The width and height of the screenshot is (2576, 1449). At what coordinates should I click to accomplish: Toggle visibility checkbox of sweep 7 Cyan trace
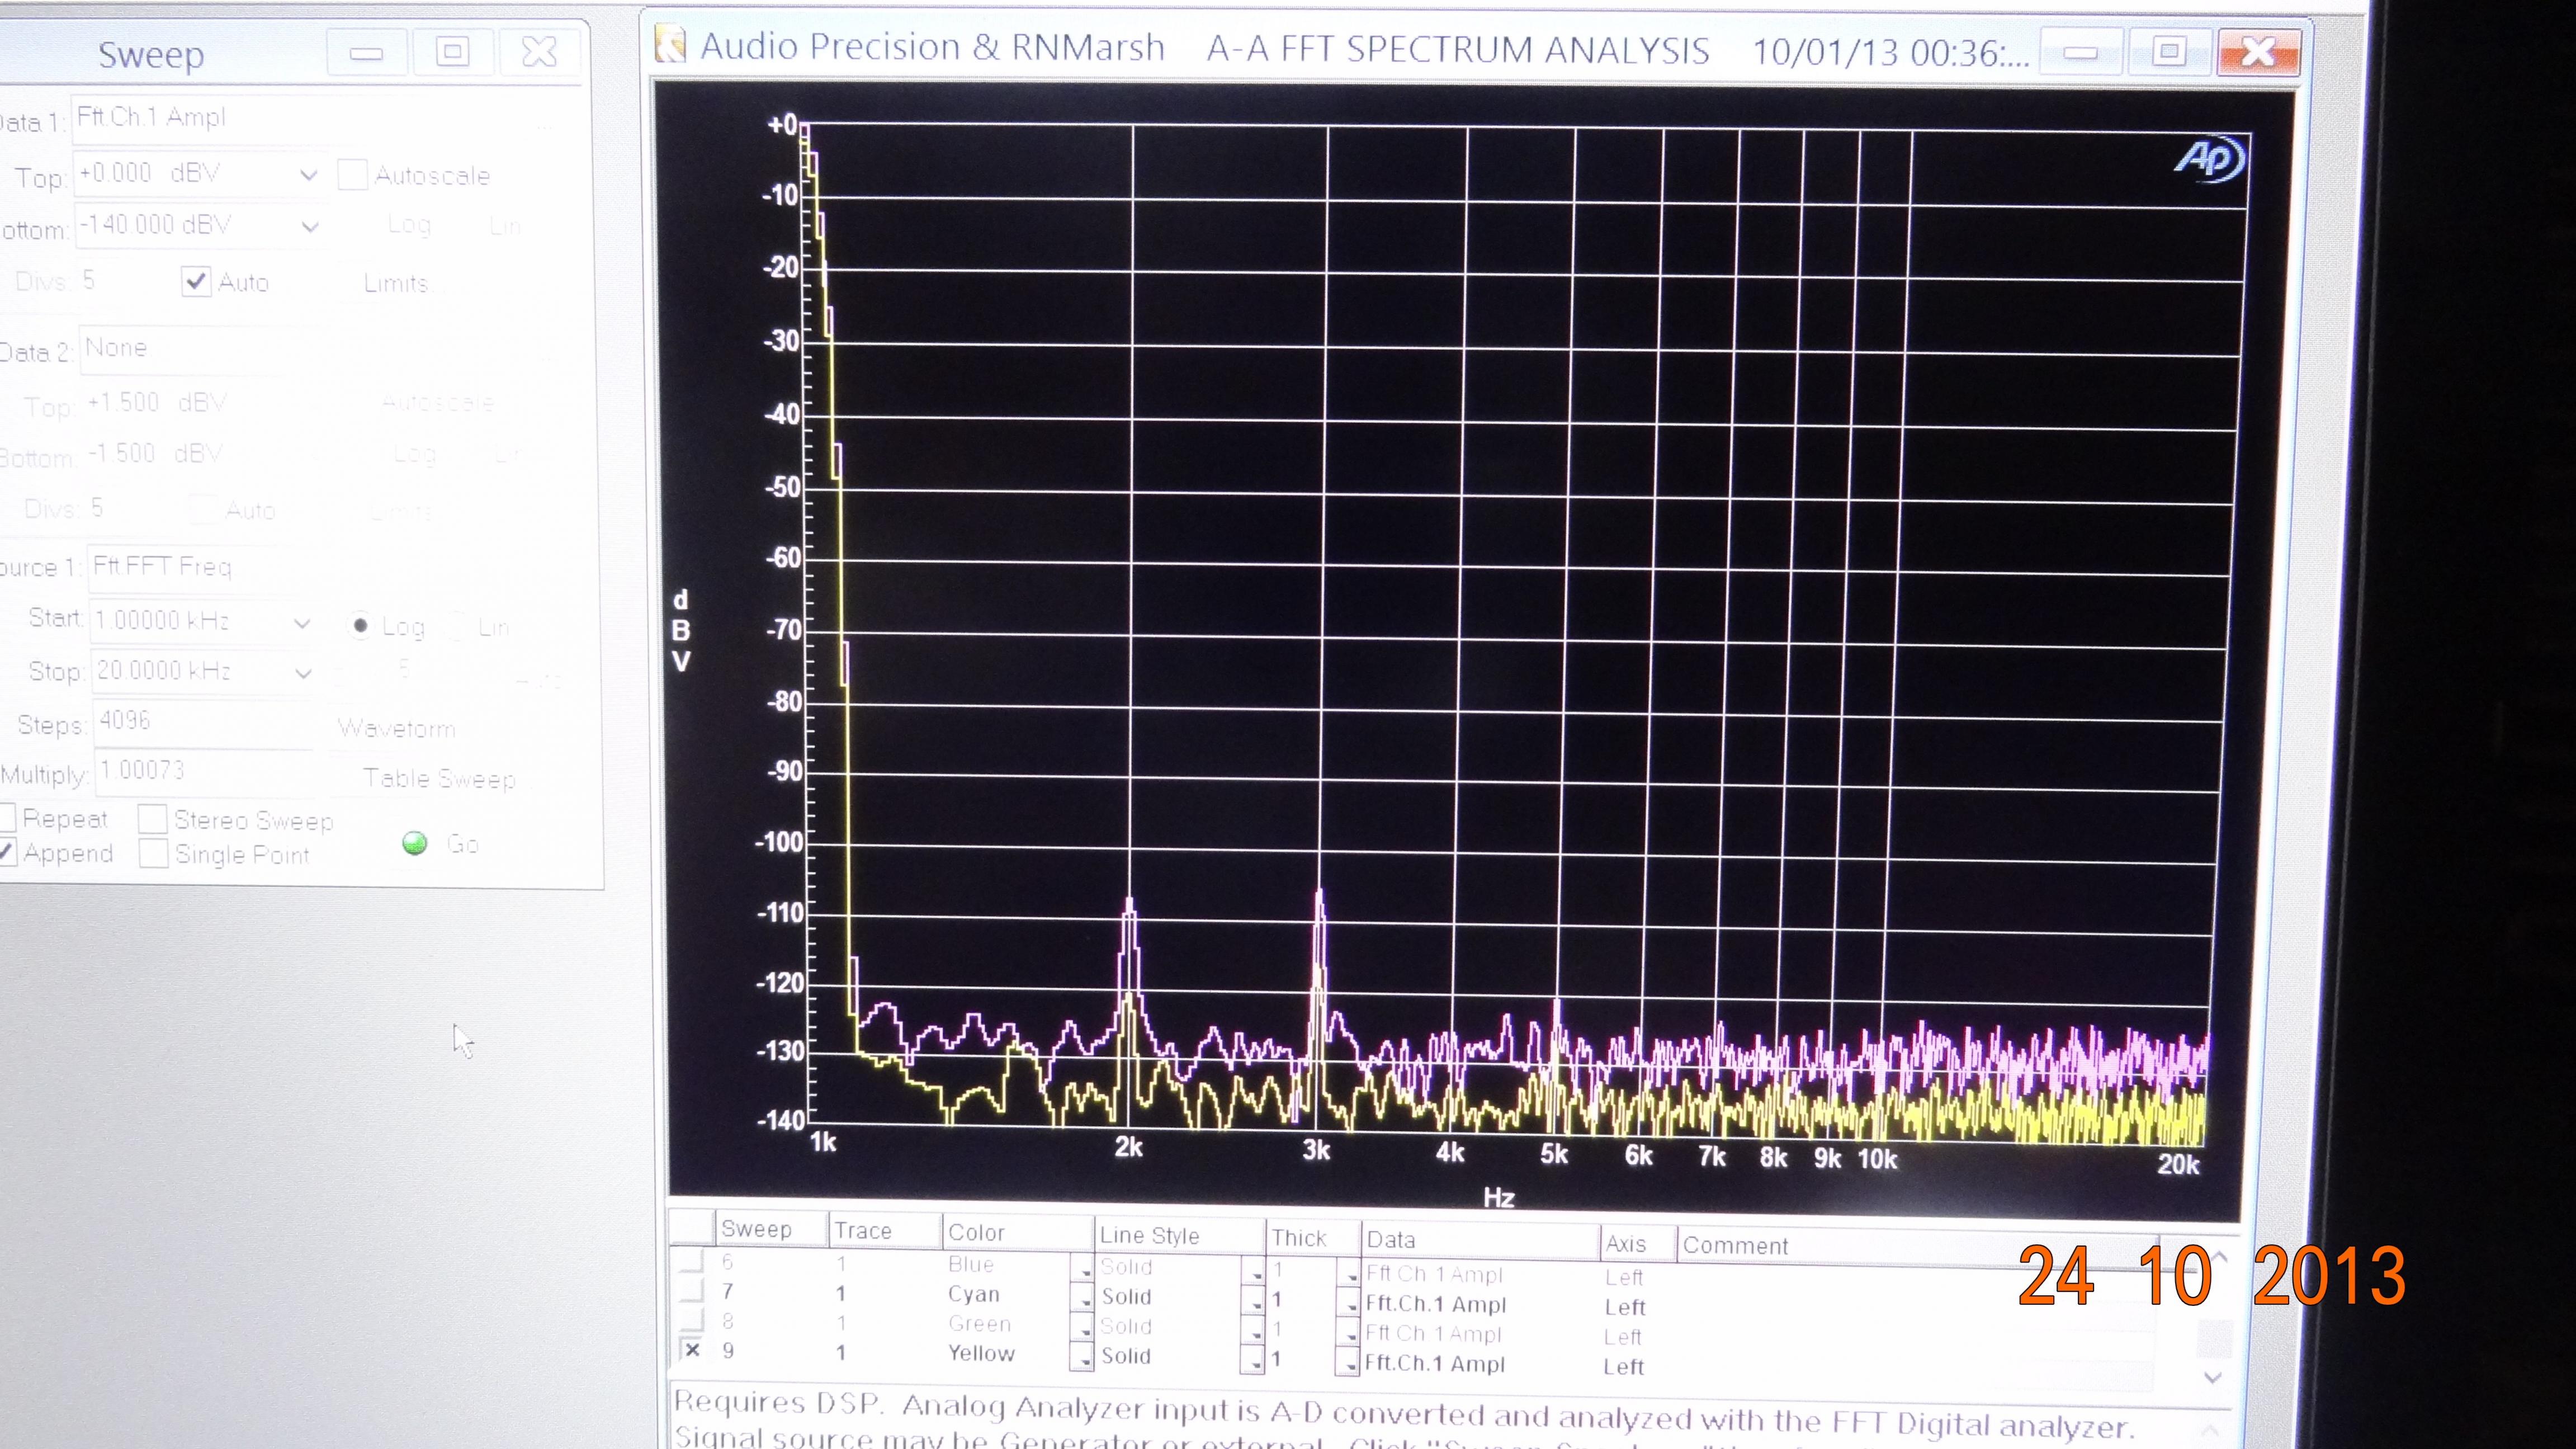point(692,1291)
